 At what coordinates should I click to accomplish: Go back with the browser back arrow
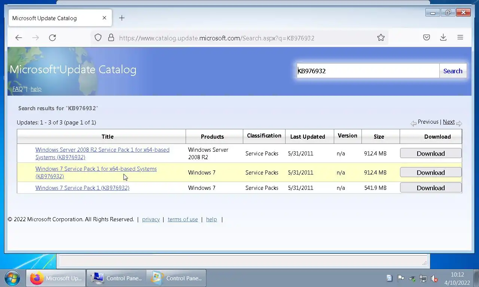(x=18, y=38)
